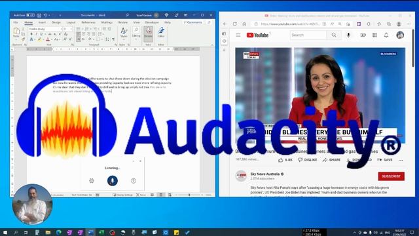The height and width of the screenshot is (236, 419).
Task: Click the sort button in Word paragraph group
Action: 107,39
